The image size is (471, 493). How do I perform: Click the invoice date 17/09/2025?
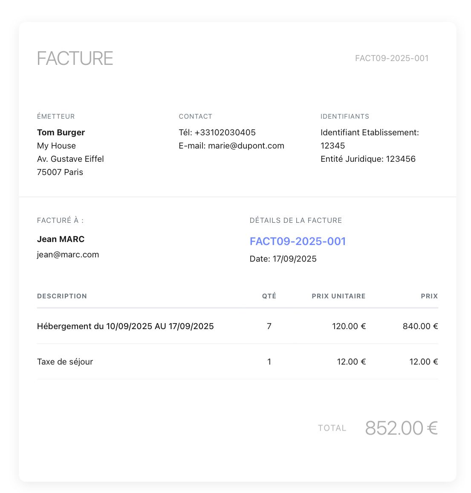pos(295,259)
